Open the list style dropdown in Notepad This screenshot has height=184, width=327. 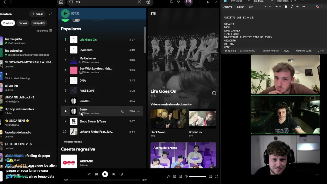[x=278, y=7]
